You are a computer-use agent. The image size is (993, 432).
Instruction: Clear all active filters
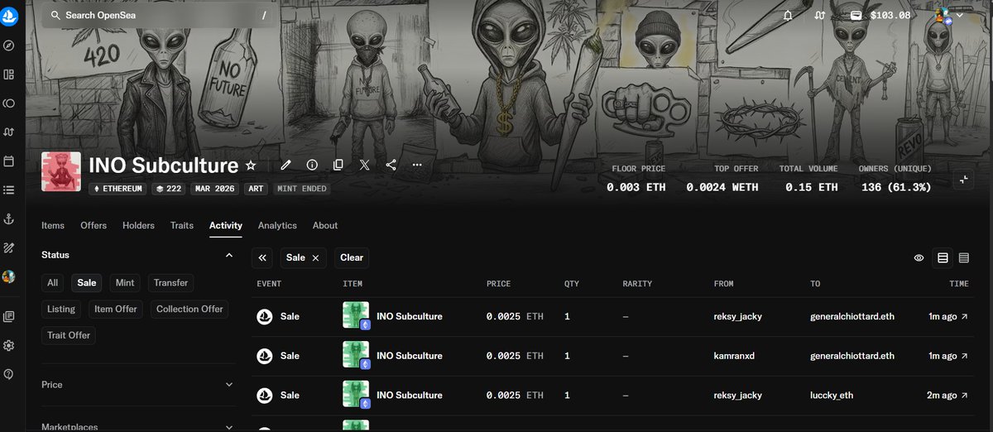(352, 257)
